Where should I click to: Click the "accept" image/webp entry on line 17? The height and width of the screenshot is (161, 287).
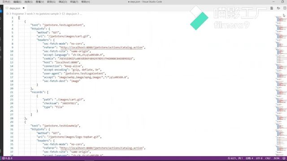(x=86, y=77)
